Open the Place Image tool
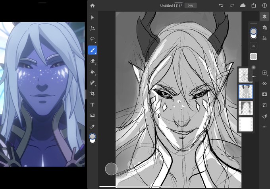 click(93, 115)
